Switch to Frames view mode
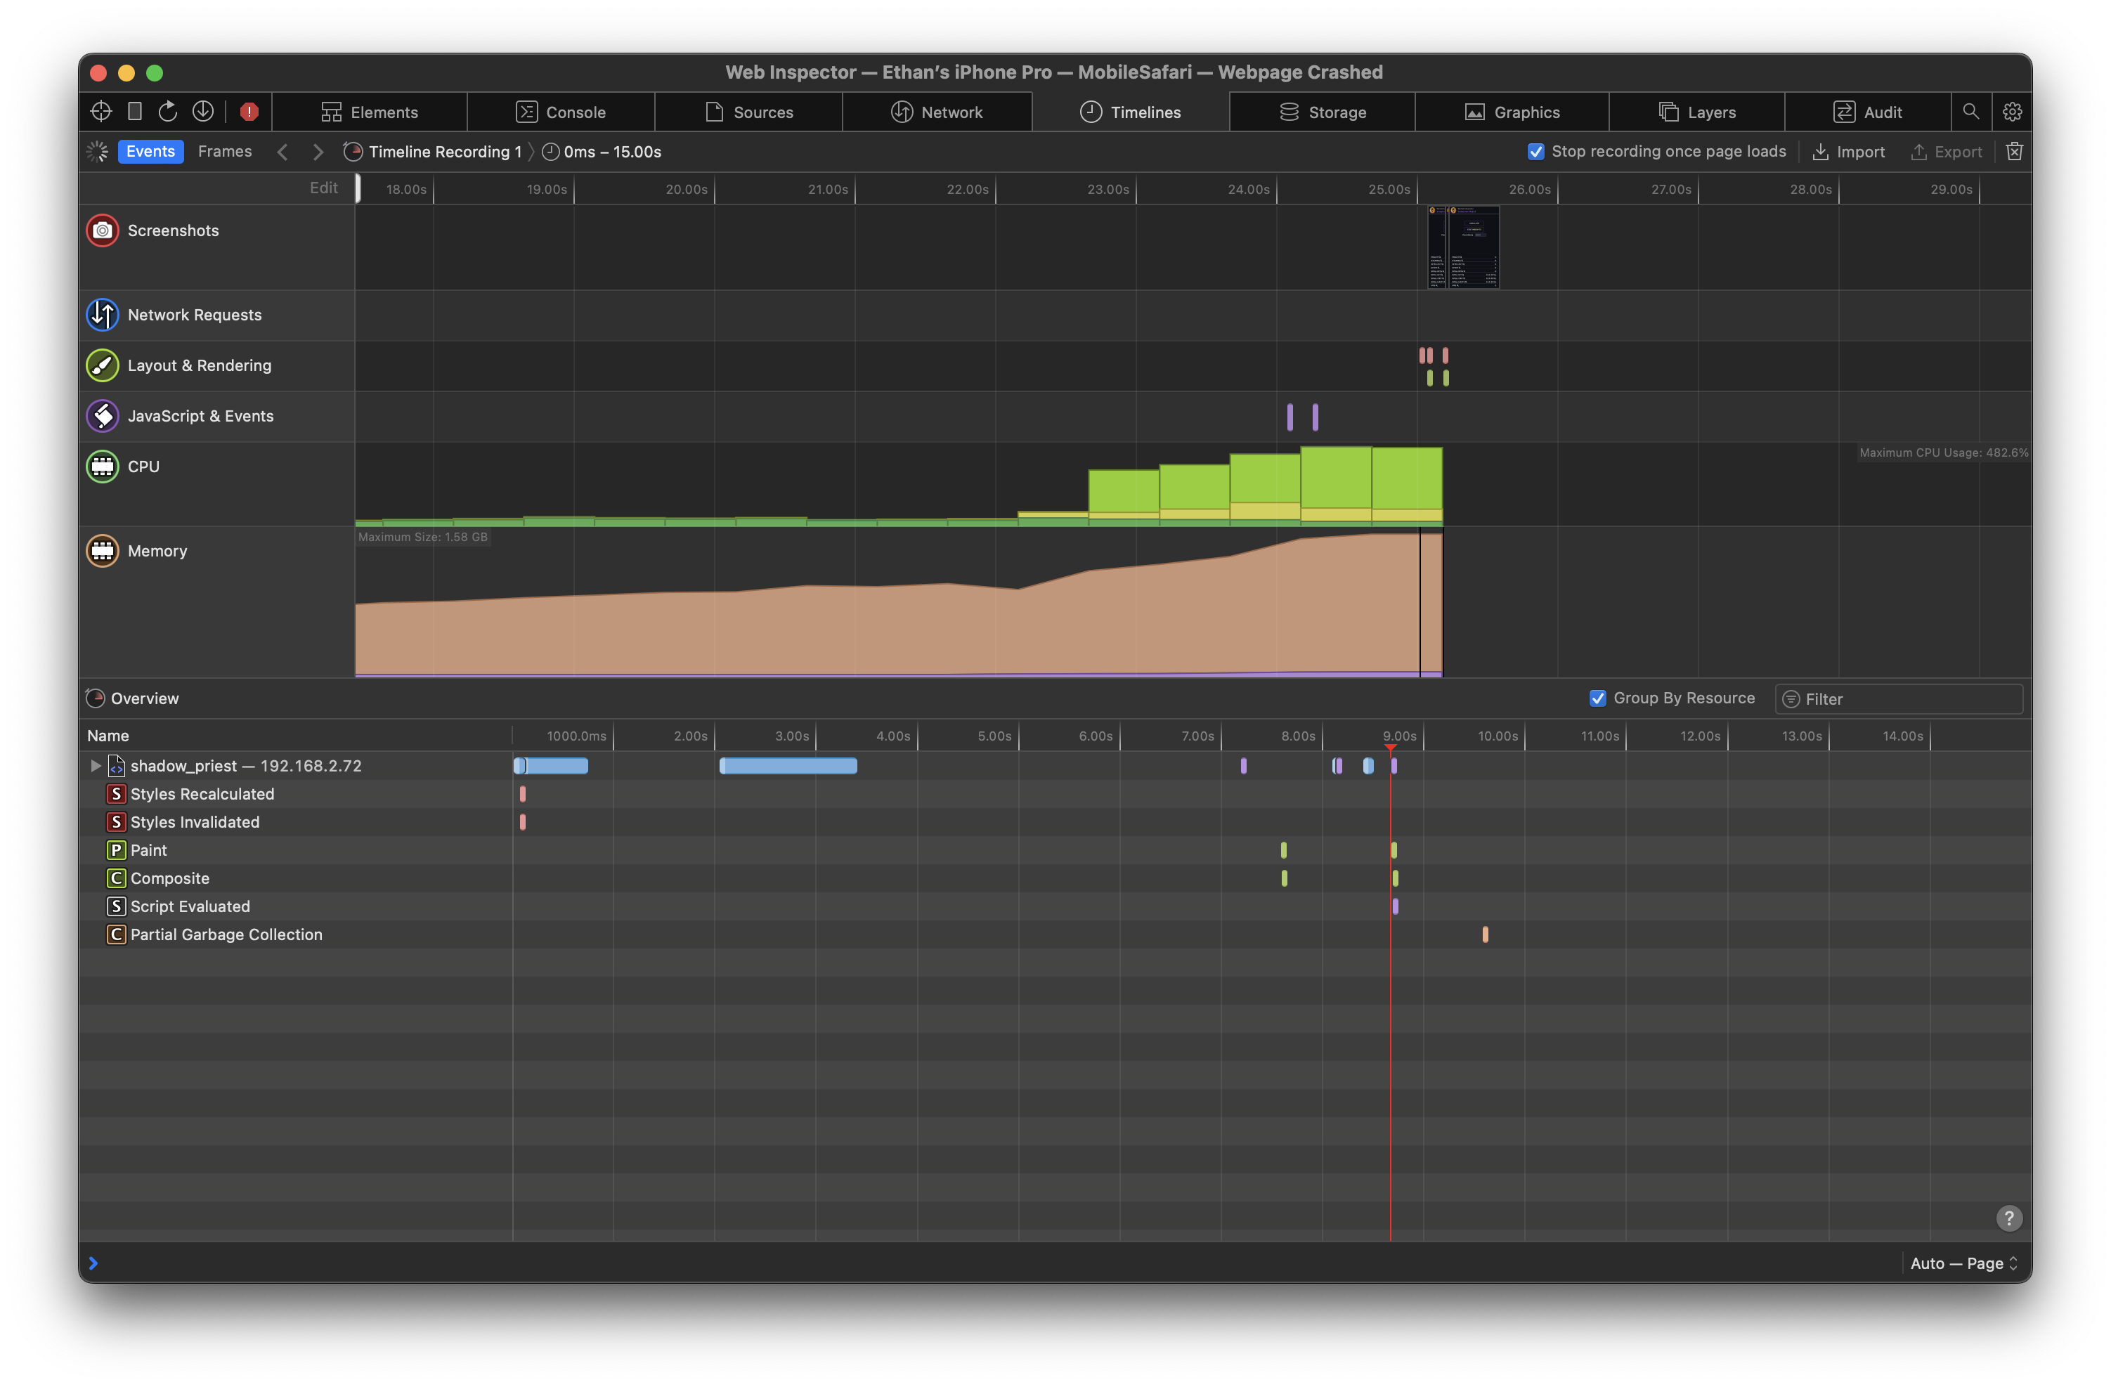This screenshot has width=2111, height=1387. point(224,152)
